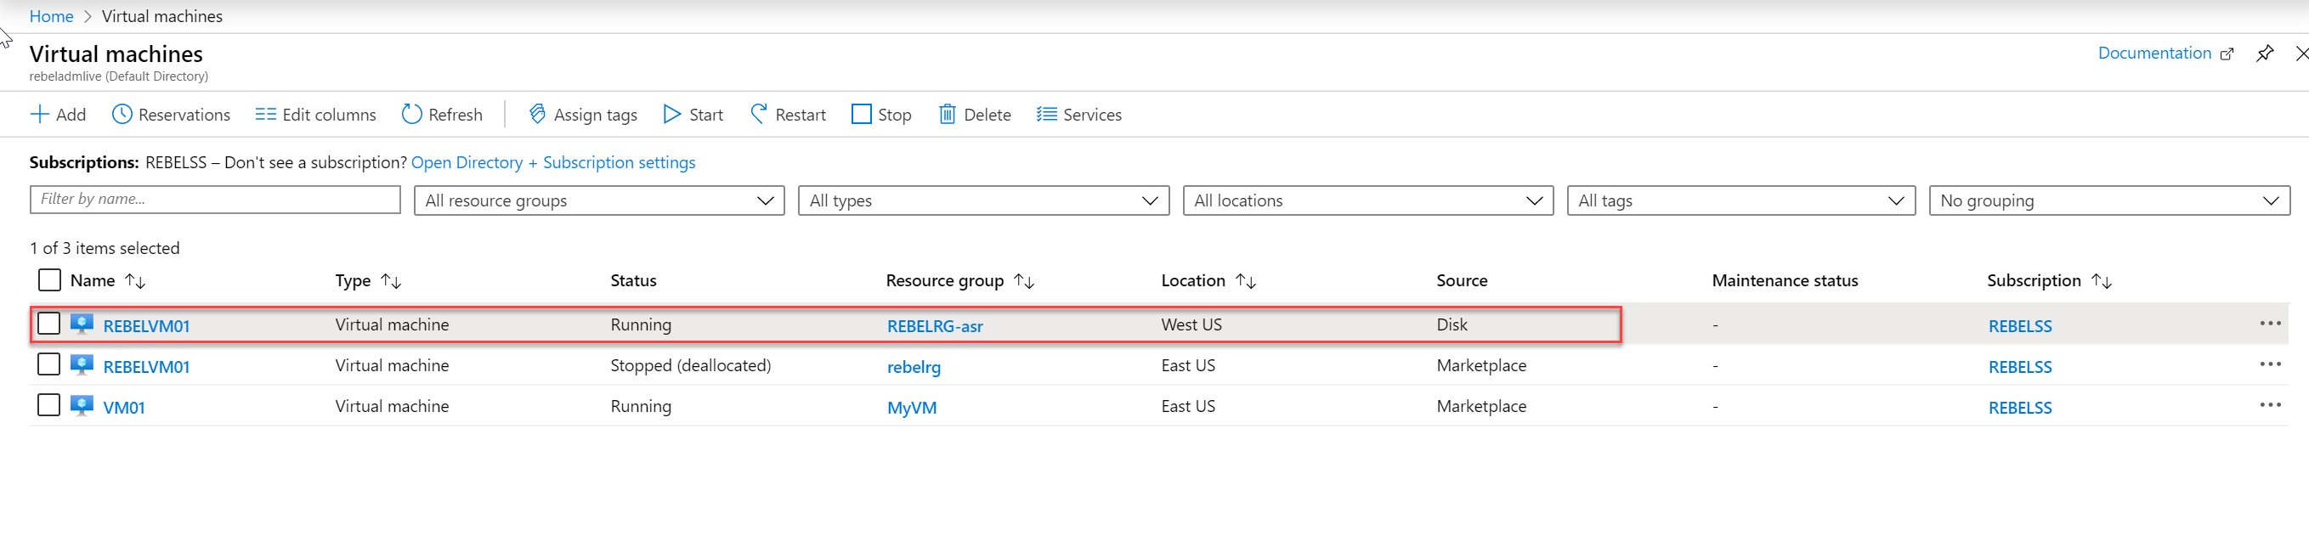Image resolution: width=2309 pixels, height=536 pixels.
Task: Click the Add plus icon
Action: coord(39,115)
